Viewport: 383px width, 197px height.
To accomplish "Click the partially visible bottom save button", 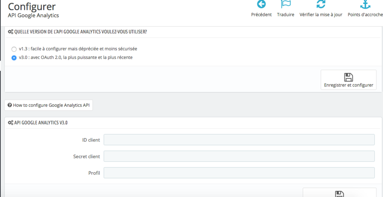I will coord(339,192).
